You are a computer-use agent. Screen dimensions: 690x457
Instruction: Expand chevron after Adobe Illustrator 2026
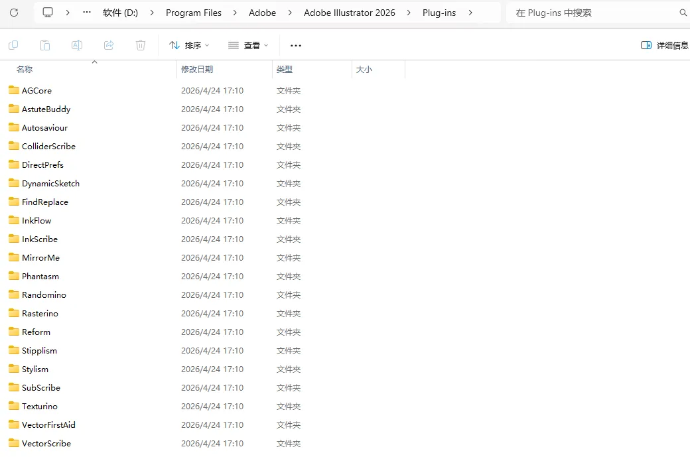click(409, 13)
